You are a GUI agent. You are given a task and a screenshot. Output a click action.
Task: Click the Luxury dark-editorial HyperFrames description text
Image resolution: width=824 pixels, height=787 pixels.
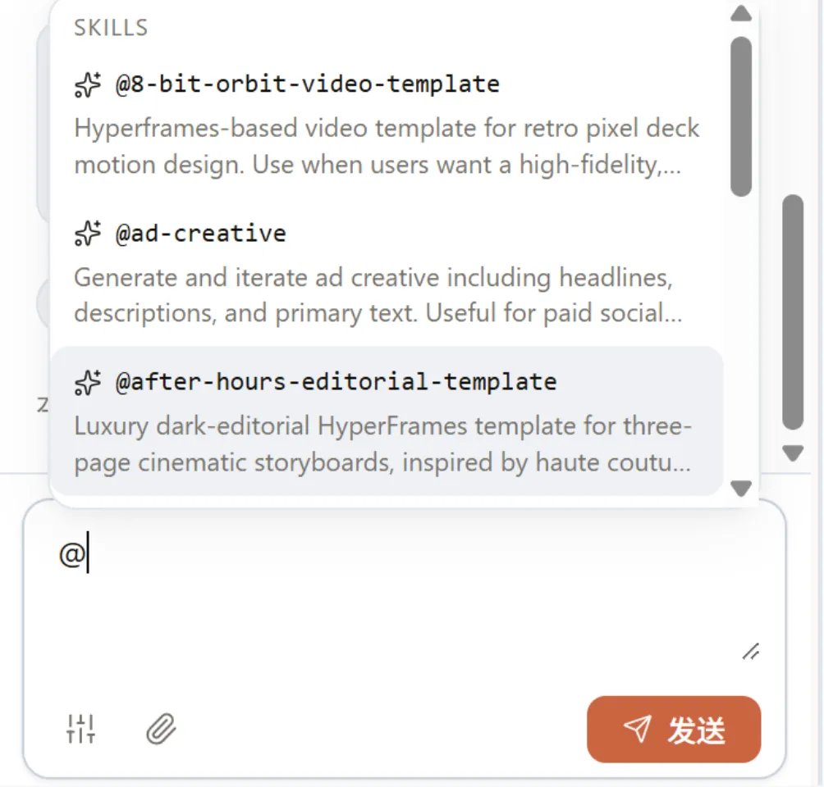point(383,444)
